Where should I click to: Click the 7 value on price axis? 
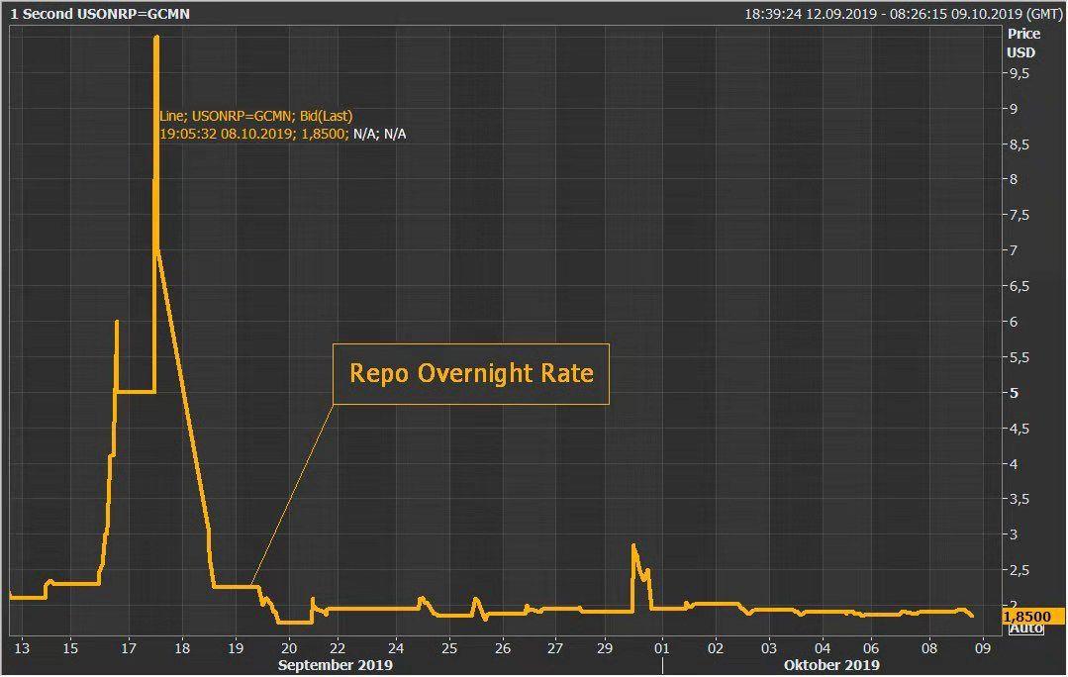[x=1012, y=250]
